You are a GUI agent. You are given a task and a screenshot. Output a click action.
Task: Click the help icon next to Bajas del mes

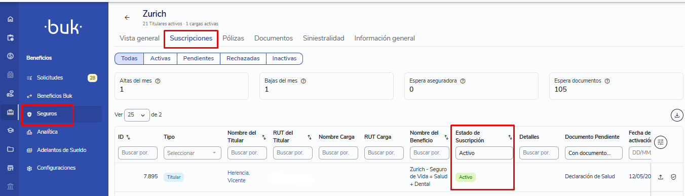click(303, 81)
